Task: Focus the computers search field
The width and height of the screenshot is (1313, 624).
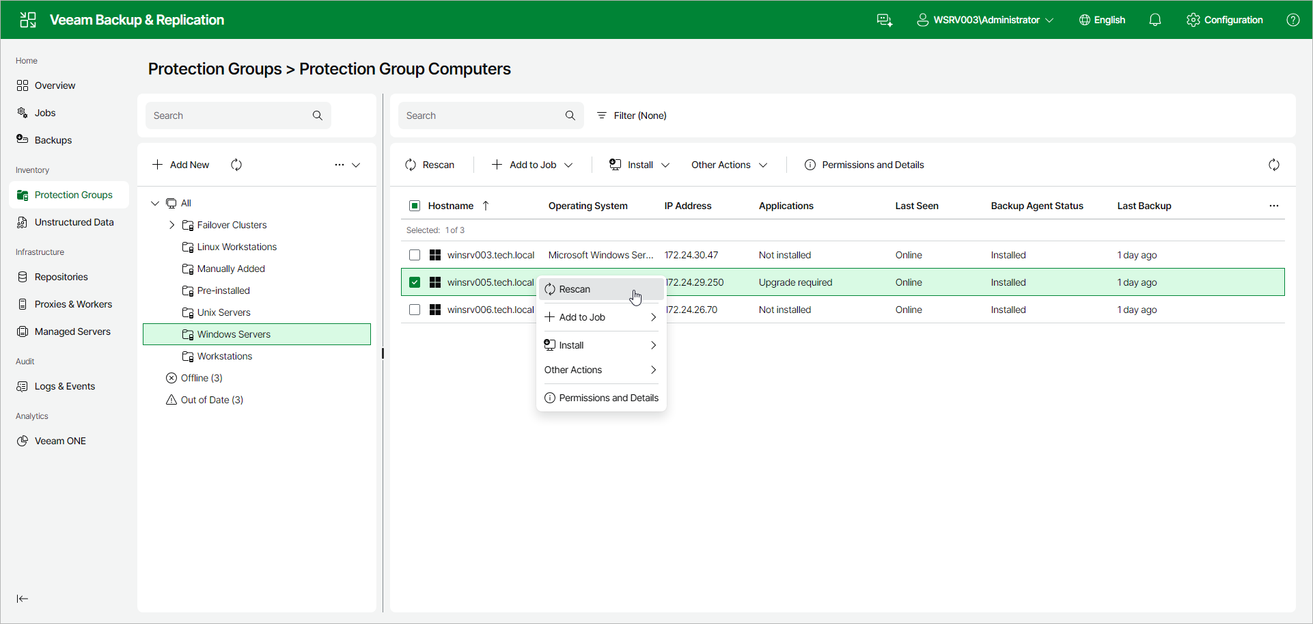Action: [491, 116]
